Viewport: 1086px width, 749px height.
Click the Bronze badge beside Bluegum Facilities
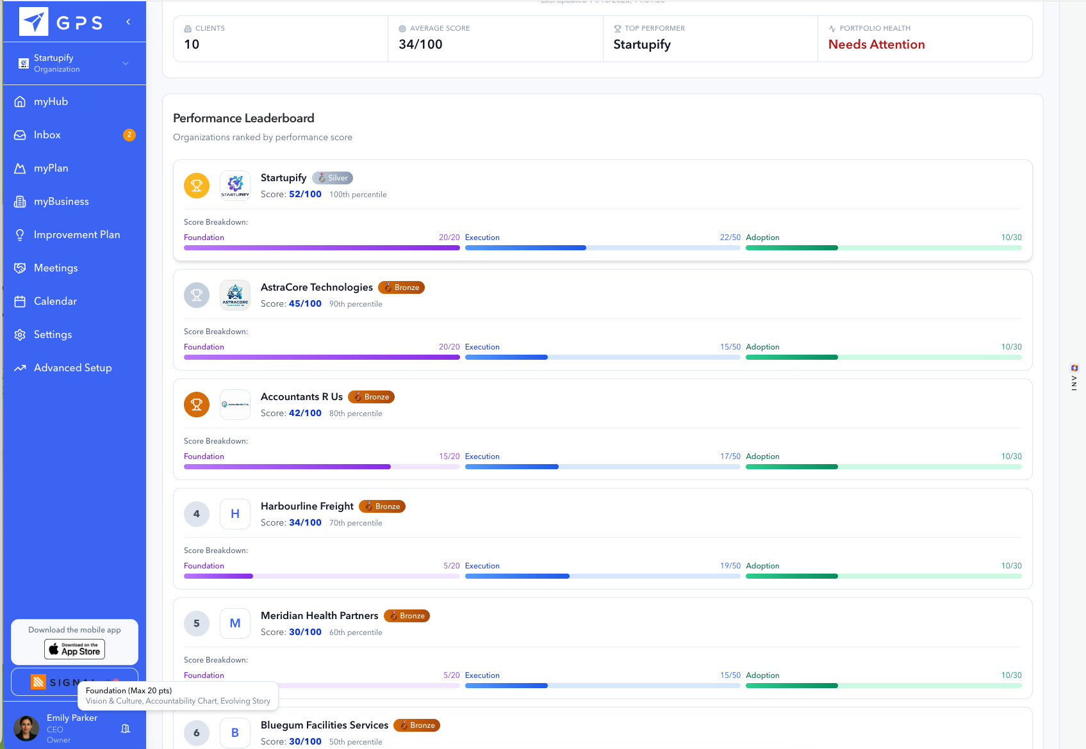pos(416,725)
